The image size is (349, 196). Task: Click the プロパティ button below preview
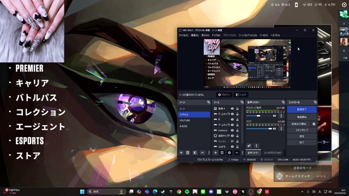click(x=224, y=95)
